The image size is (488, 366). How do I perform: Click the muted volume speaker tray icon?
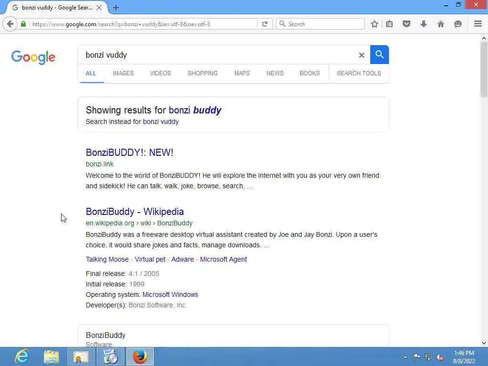[x=440, y=357]
